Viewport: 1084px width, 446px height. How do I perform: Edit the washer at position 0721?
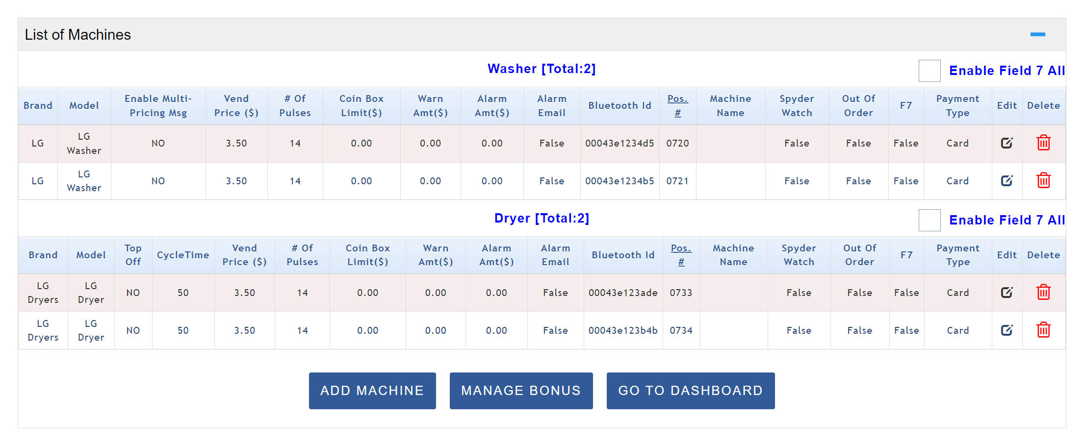click(1007, 181)
